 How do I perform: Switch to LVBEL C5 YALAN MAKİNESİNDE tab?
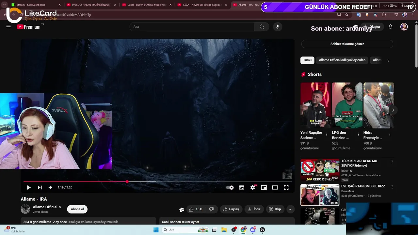pyautogui.click(x=90, y=5)
